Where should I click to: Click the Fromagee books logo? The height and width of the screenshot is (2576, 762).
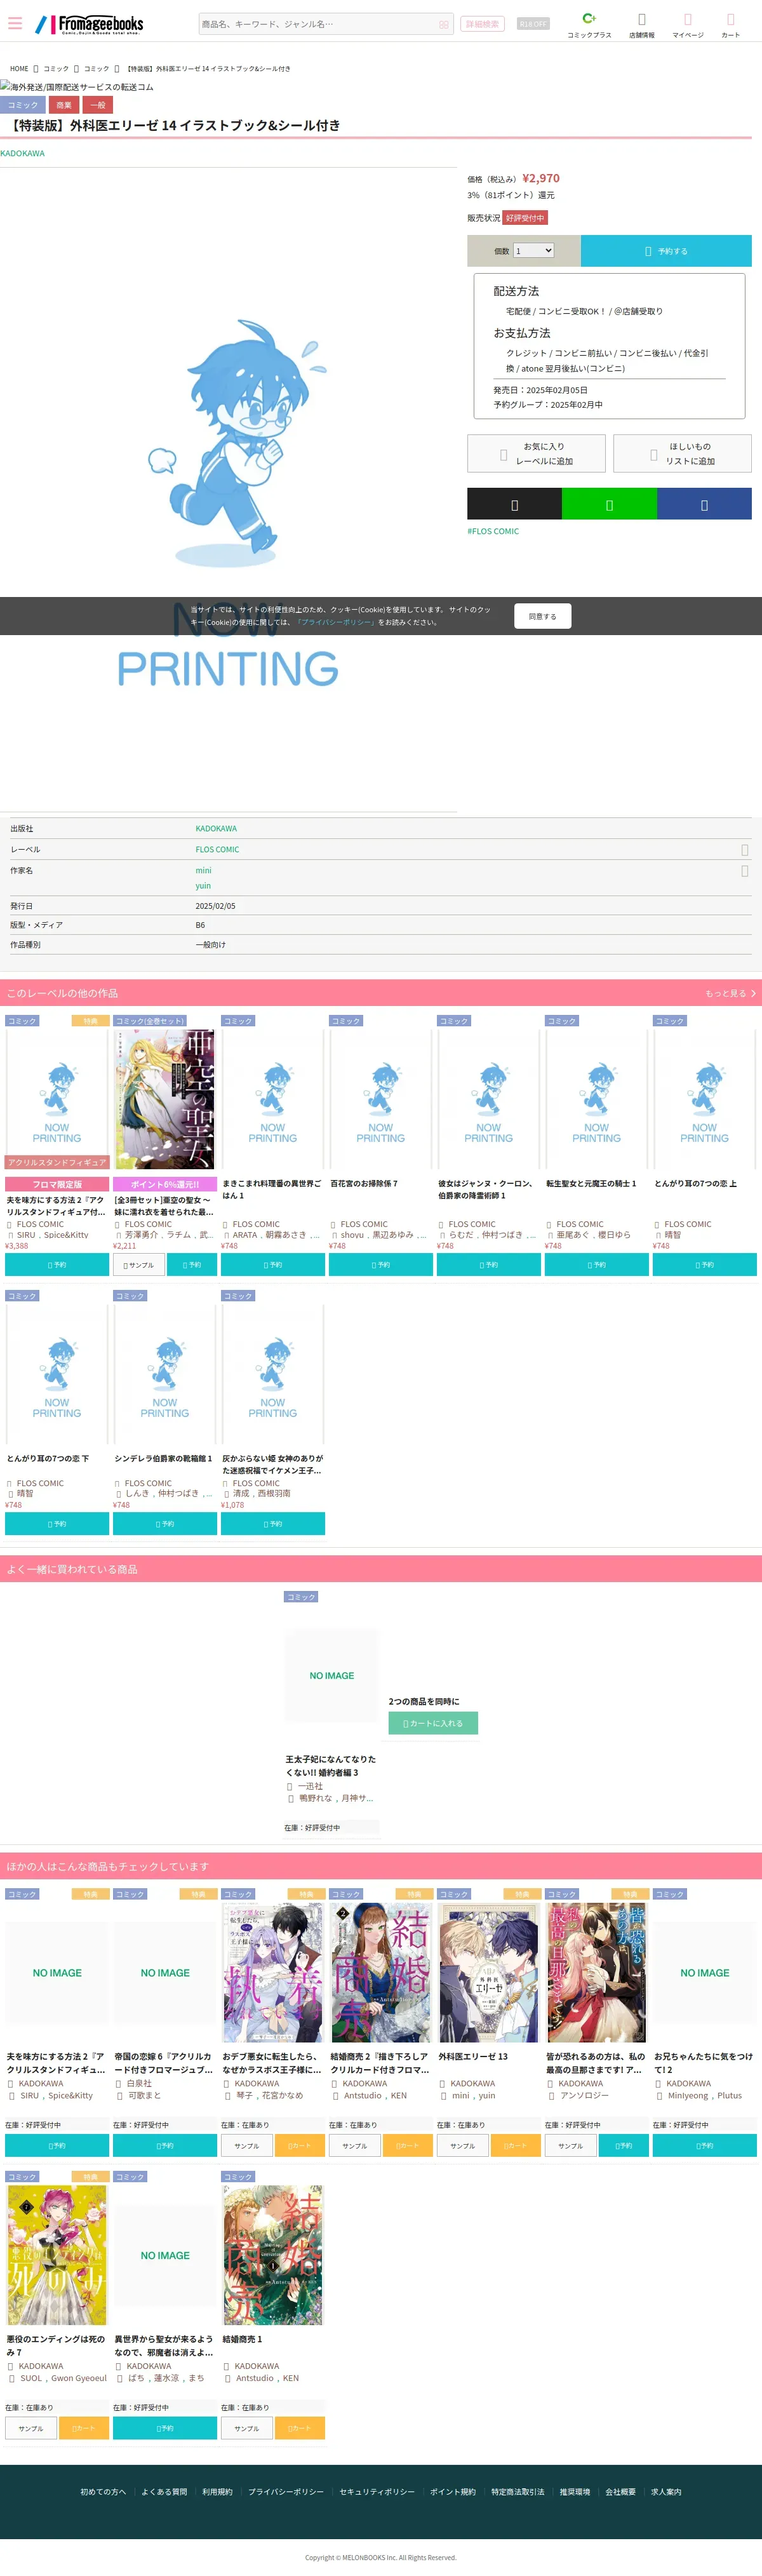pos(90,24)
